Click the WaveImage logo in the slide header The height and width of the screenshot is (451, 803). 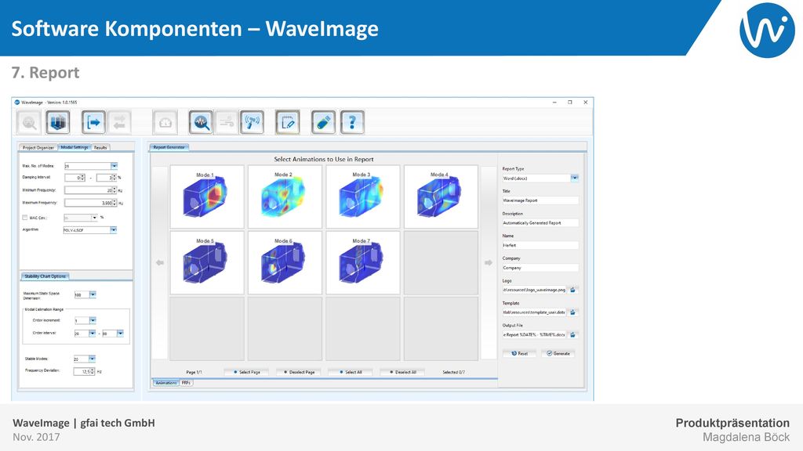click(767, 31)
